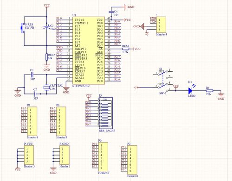Click the Header 4 serial connector block
The height and width of the screenshot is (181, 232).
click(x=161, y=25)
